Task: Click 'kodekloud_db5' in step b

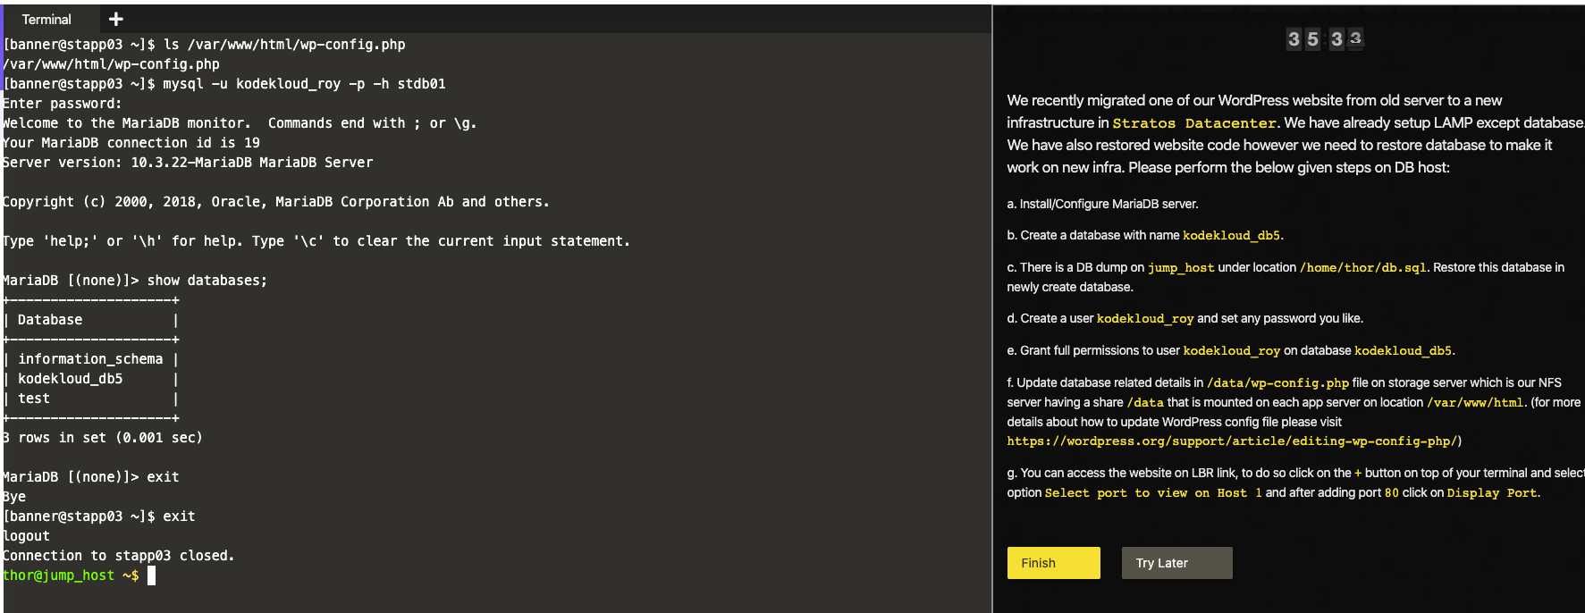Action: 1231,235
